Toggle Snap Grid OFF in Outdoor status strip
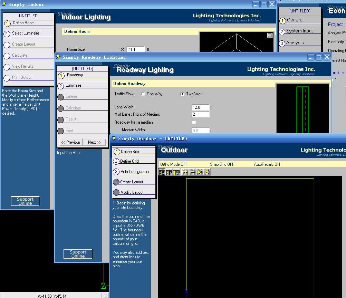 click(222, 164)
